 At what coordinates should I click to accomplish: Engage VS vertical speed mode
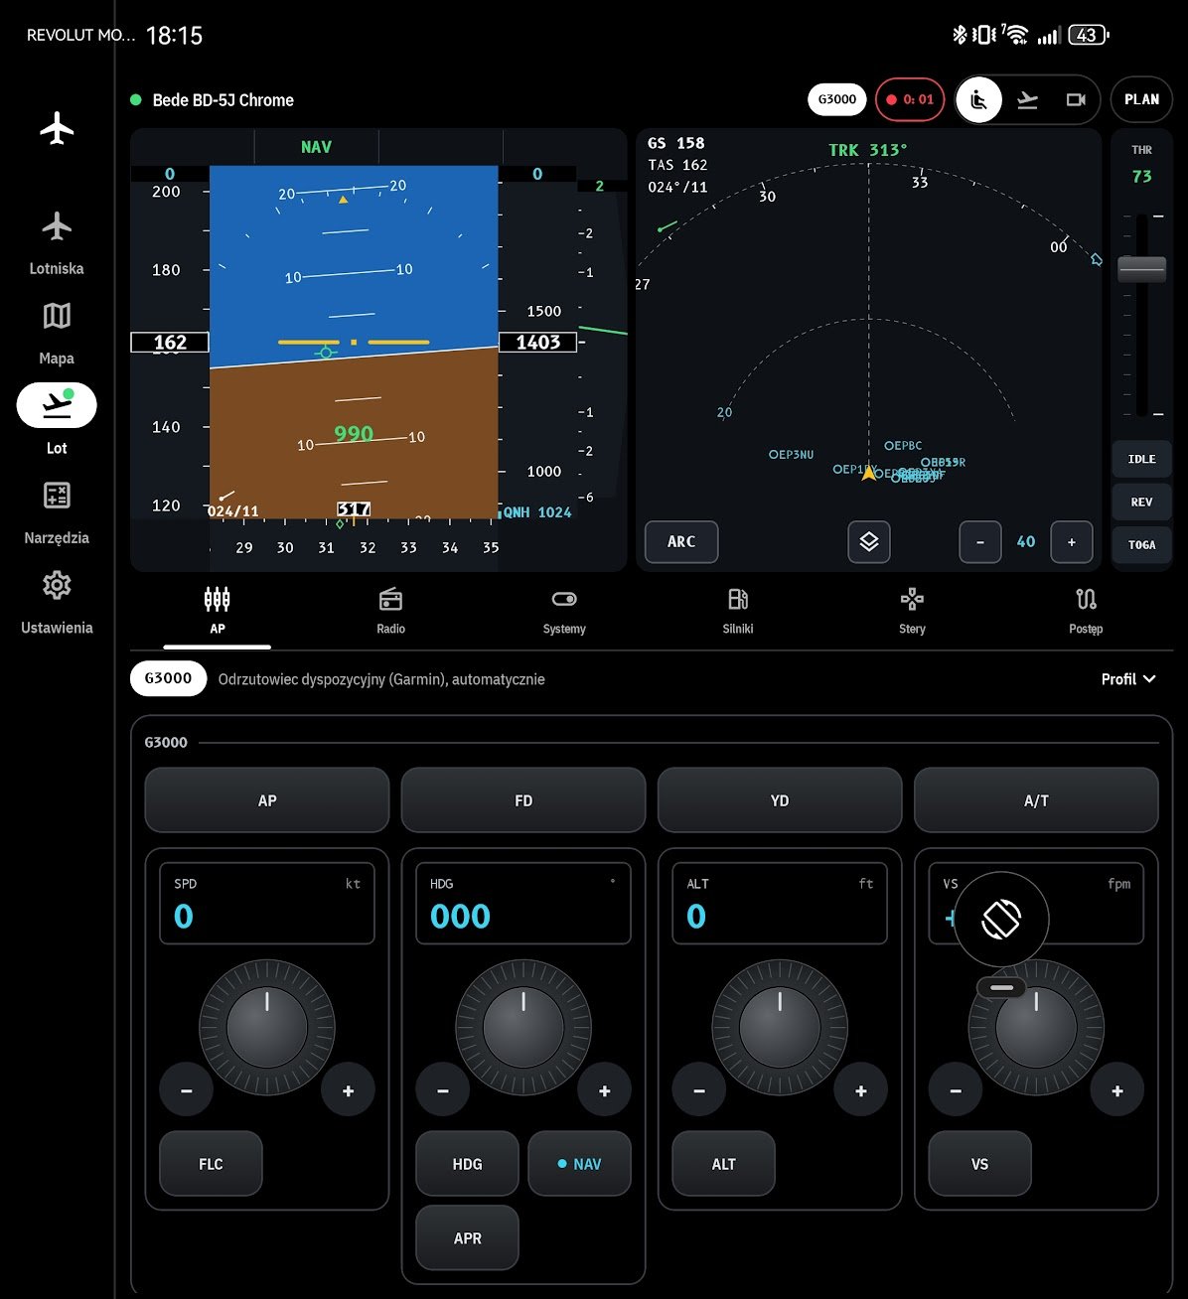click(979, 1164)
